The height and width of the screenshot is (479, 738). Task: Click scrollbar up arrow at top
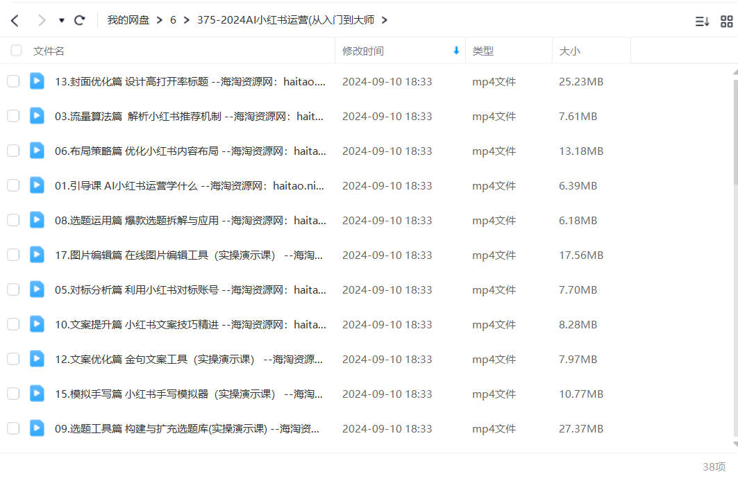pyautogui.click(x=736, y=72)
